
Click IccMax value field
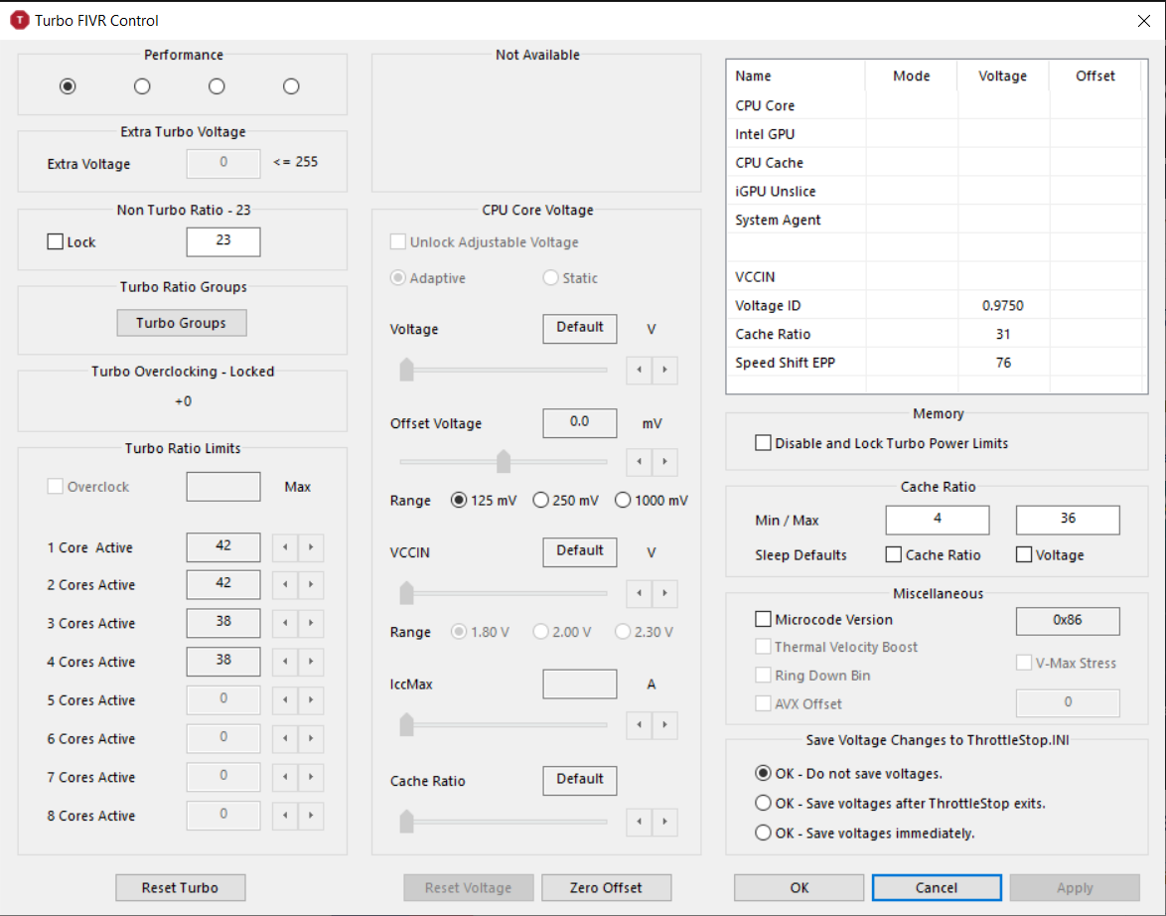[579, 684]
